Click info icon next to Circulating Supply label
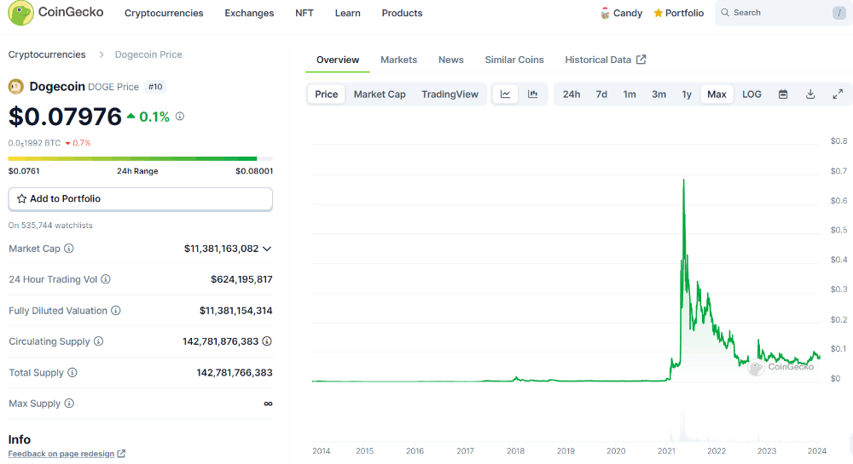The height and width of the screenshot is (464, 853). [98, 341]
